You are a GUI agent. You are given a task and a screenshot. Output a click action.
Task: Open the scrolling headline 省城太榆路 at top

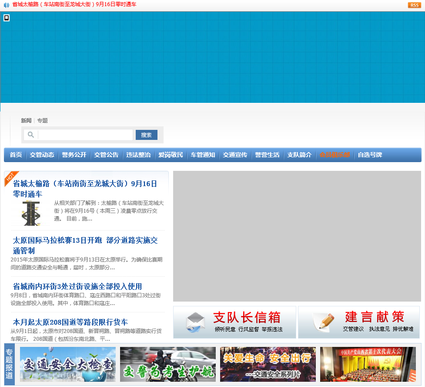click(x=74, y=4)
